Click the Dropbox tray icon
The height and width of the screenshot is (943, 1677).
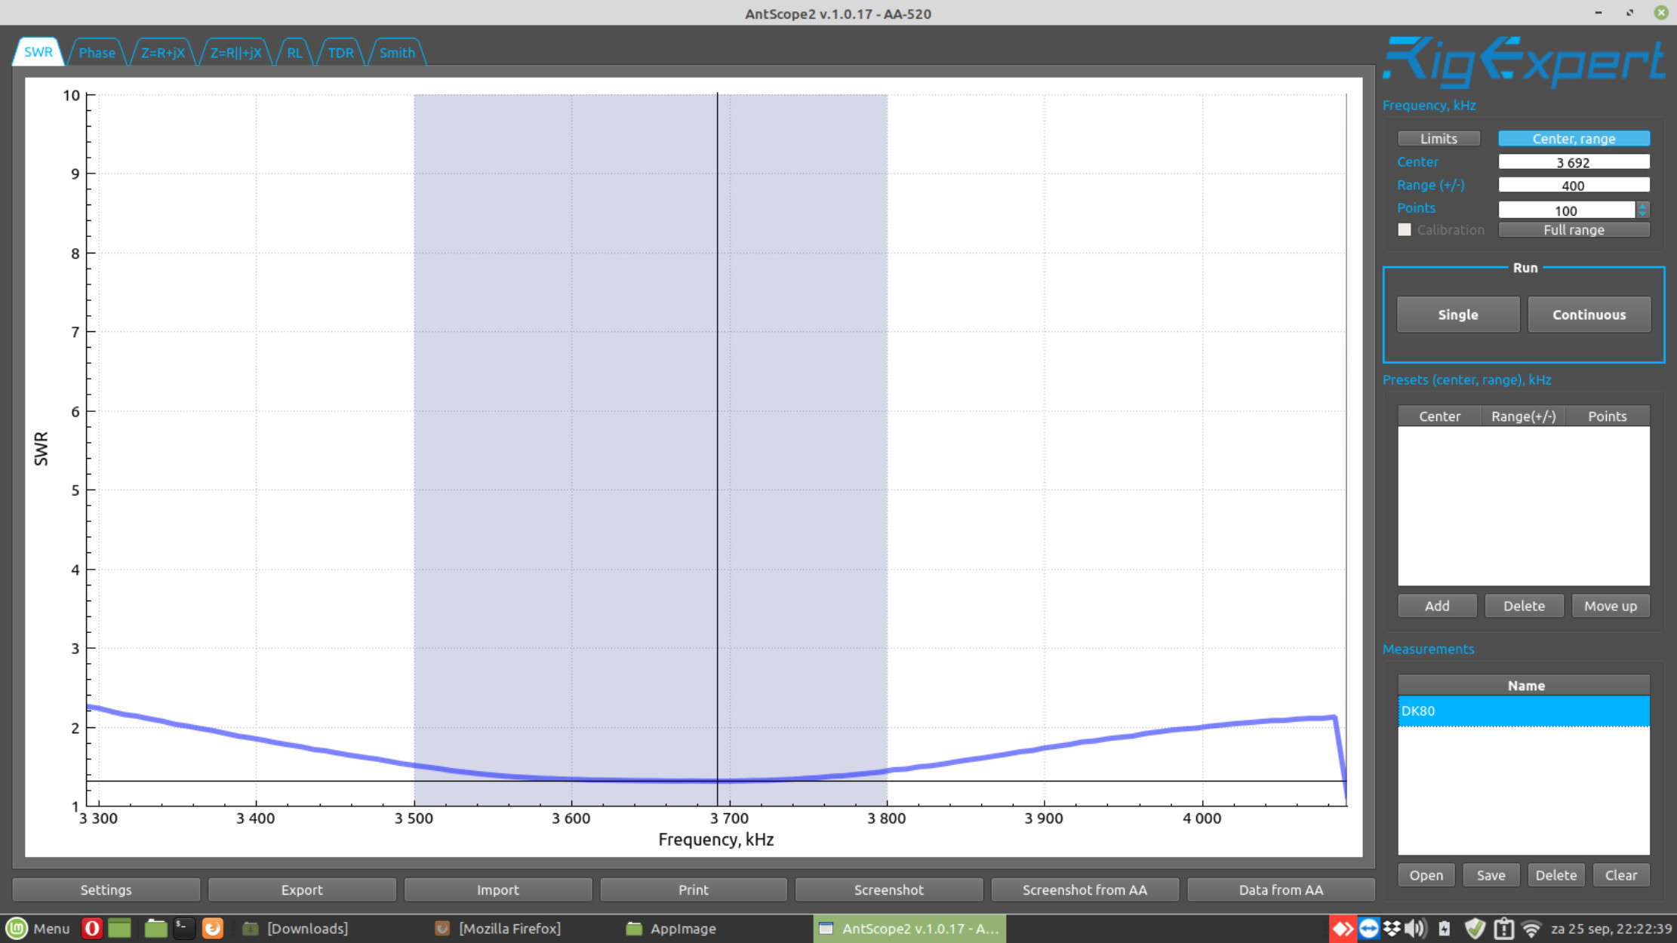[x=1392, y=928]
